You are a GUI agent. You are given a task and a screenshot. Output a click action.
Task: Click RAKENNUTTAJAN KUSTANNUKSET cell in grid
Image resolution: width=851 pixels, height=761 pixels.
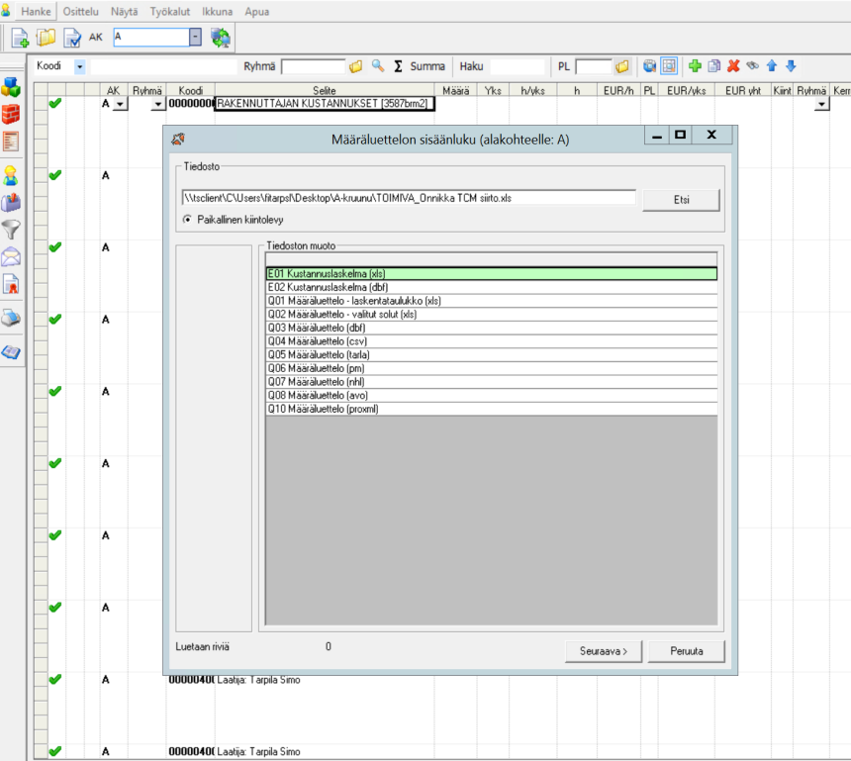click(325, 104)
